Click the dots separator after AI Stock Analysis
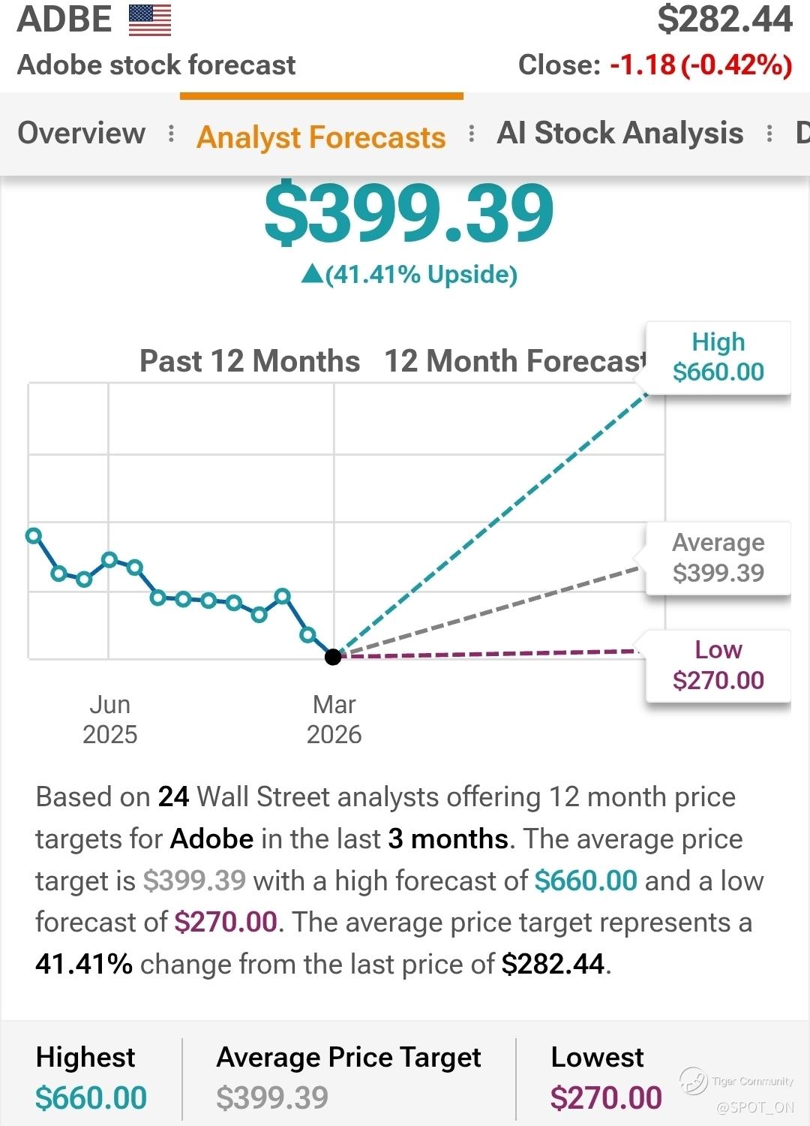Viewport: 810px width, 1126px height. (769, 134)
